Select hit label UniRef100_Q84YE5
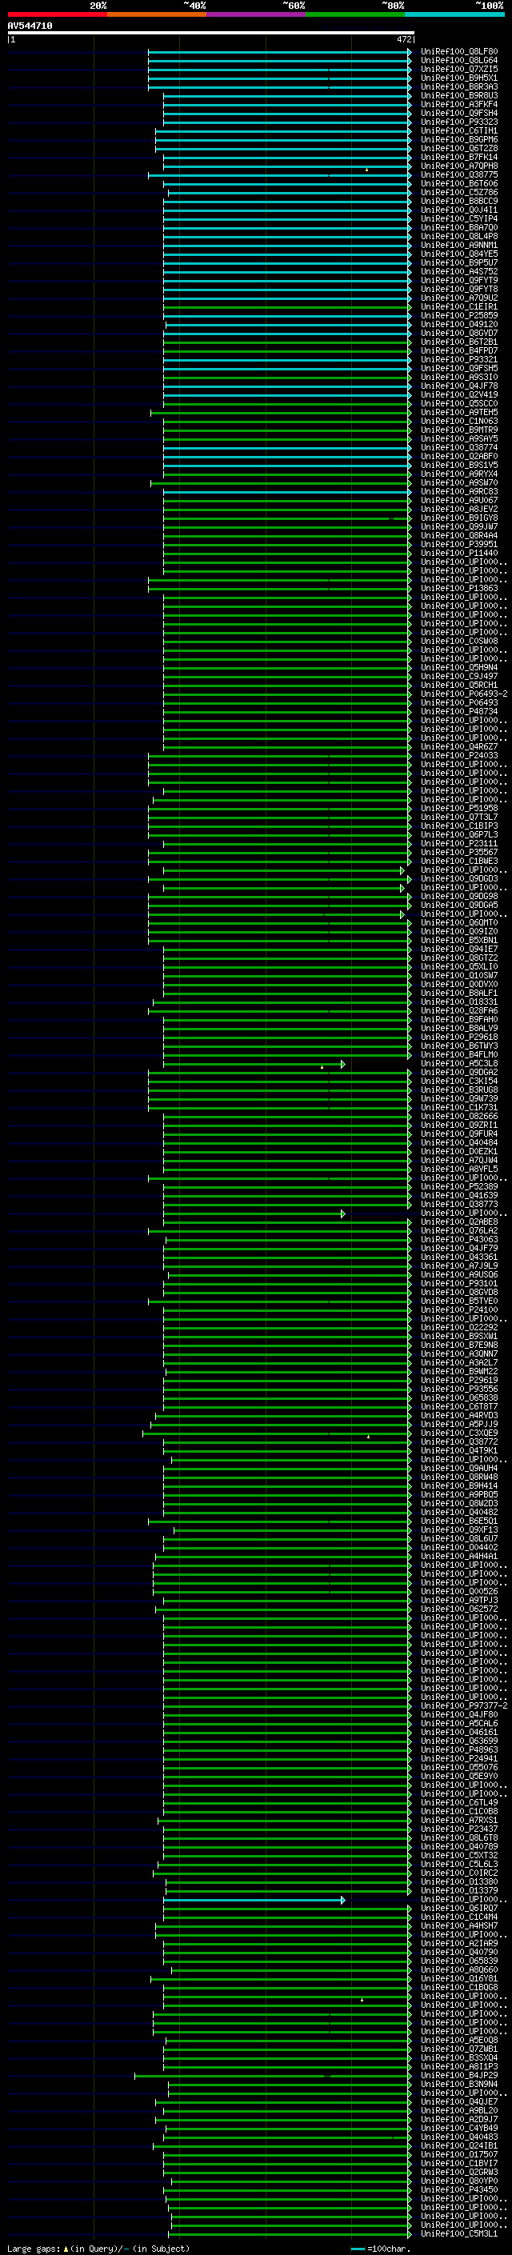 459,254
